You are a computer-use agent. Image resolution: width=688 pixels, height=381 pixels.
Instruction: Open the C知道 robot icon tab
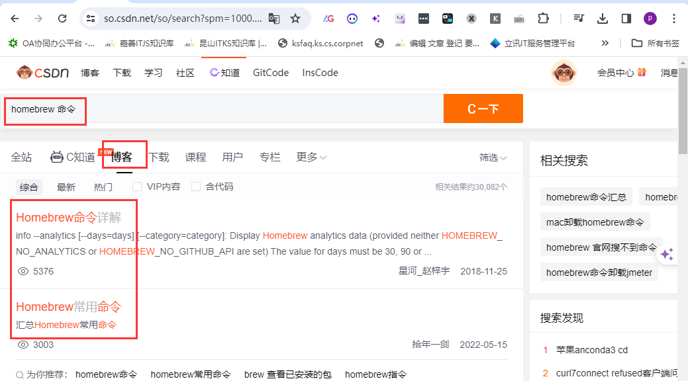point(72,157)
